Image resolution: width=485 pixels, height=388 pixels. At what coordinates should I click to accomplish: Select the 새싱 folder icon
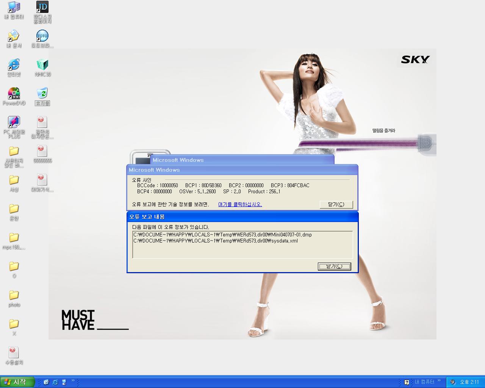14,183
